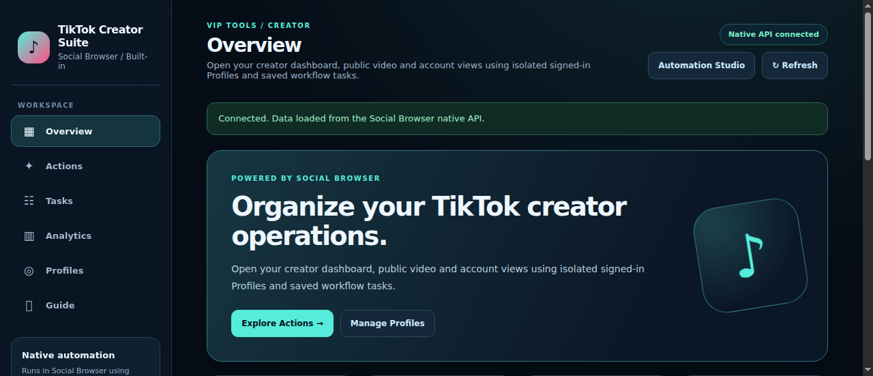Image resolution: width=873 pixels, height=376 pixels.
Task: Open the Overview workspace section
Action: [85, 131]
